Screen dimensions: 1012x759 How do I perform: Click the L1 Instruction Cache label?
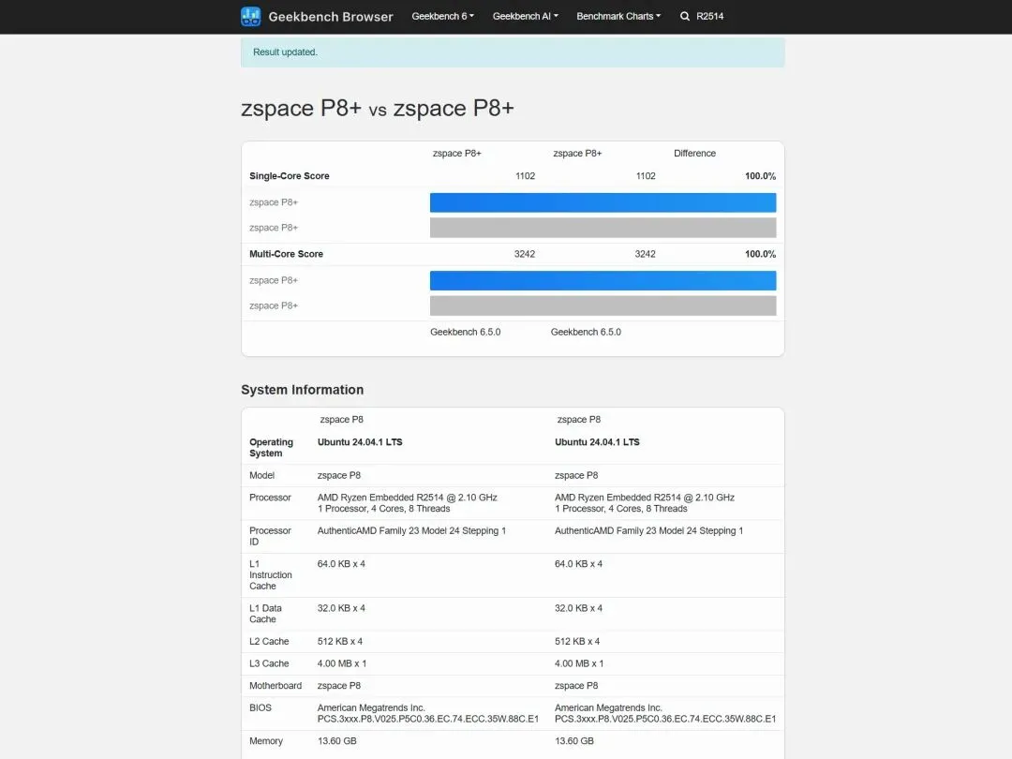[271, 574]
